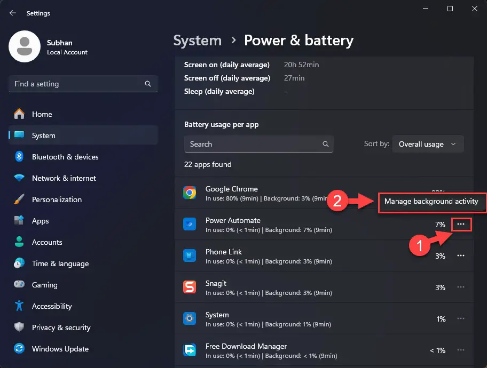Click the Accounts person icon
487x368 pixels.
click(19, 242)
